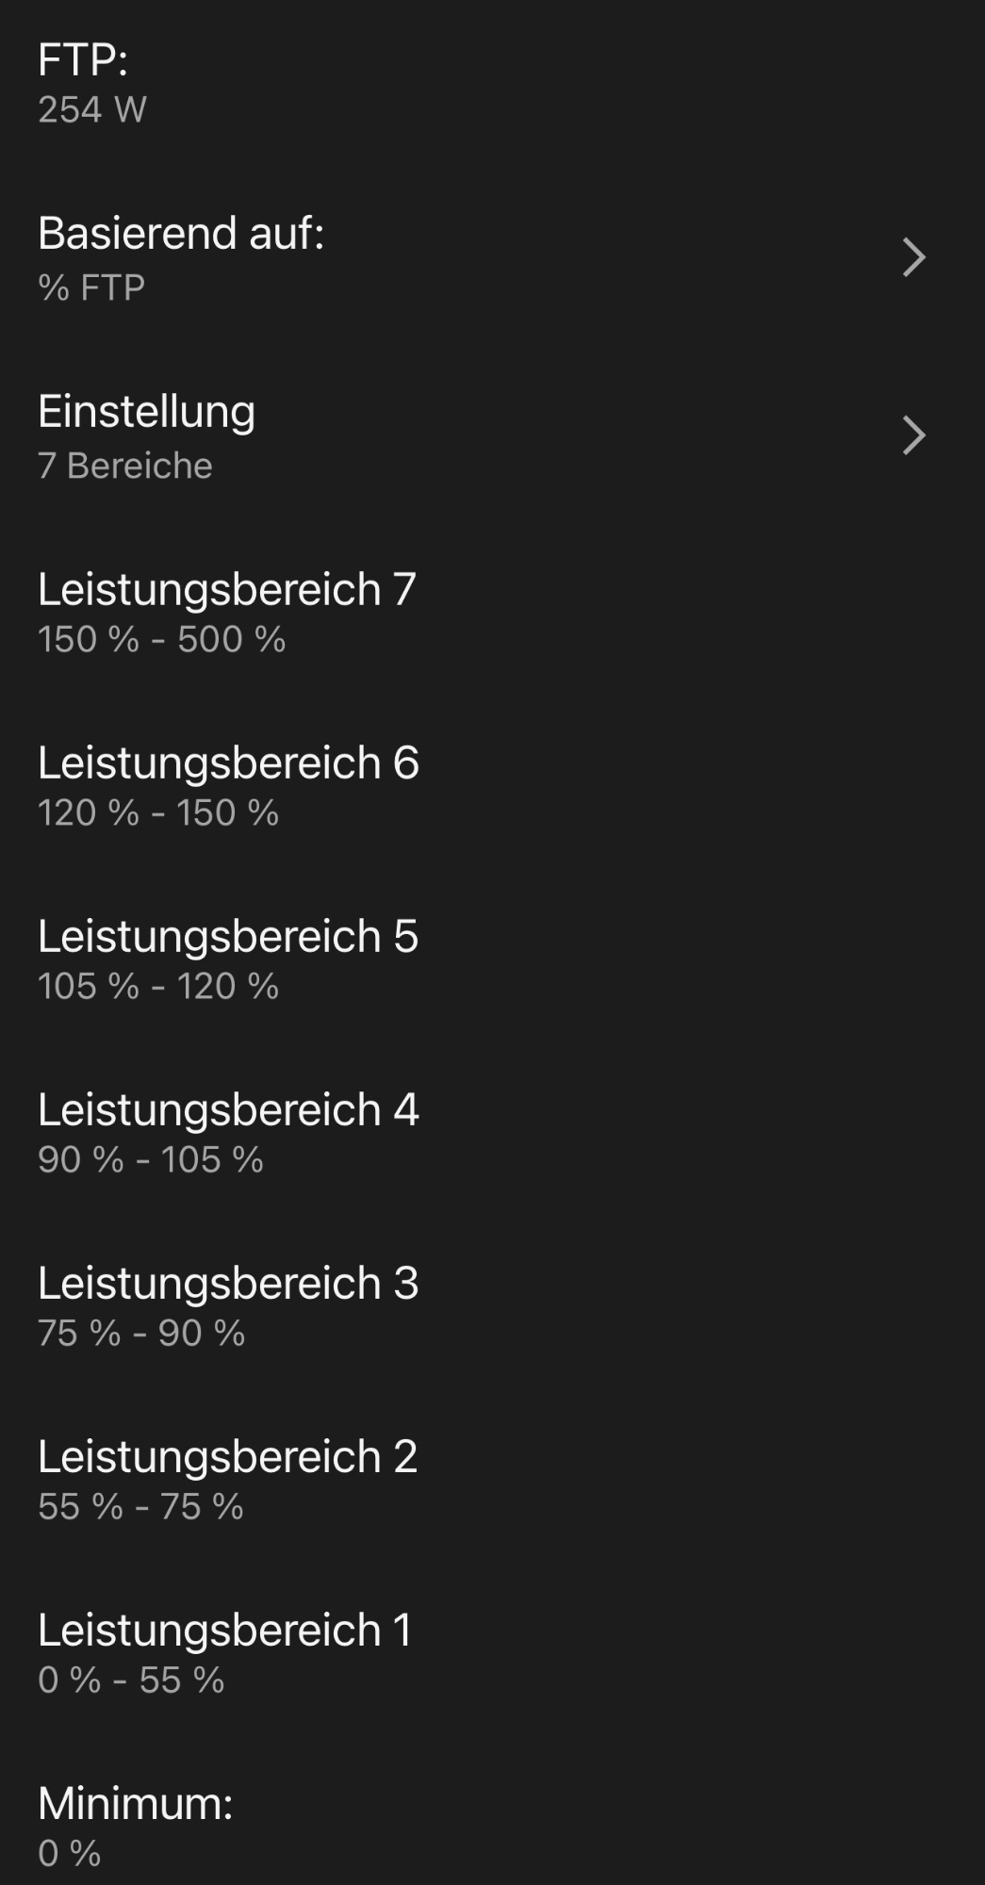
Task: Expand the Einstellung chevron arrow
Action: [x=913, y=435]
